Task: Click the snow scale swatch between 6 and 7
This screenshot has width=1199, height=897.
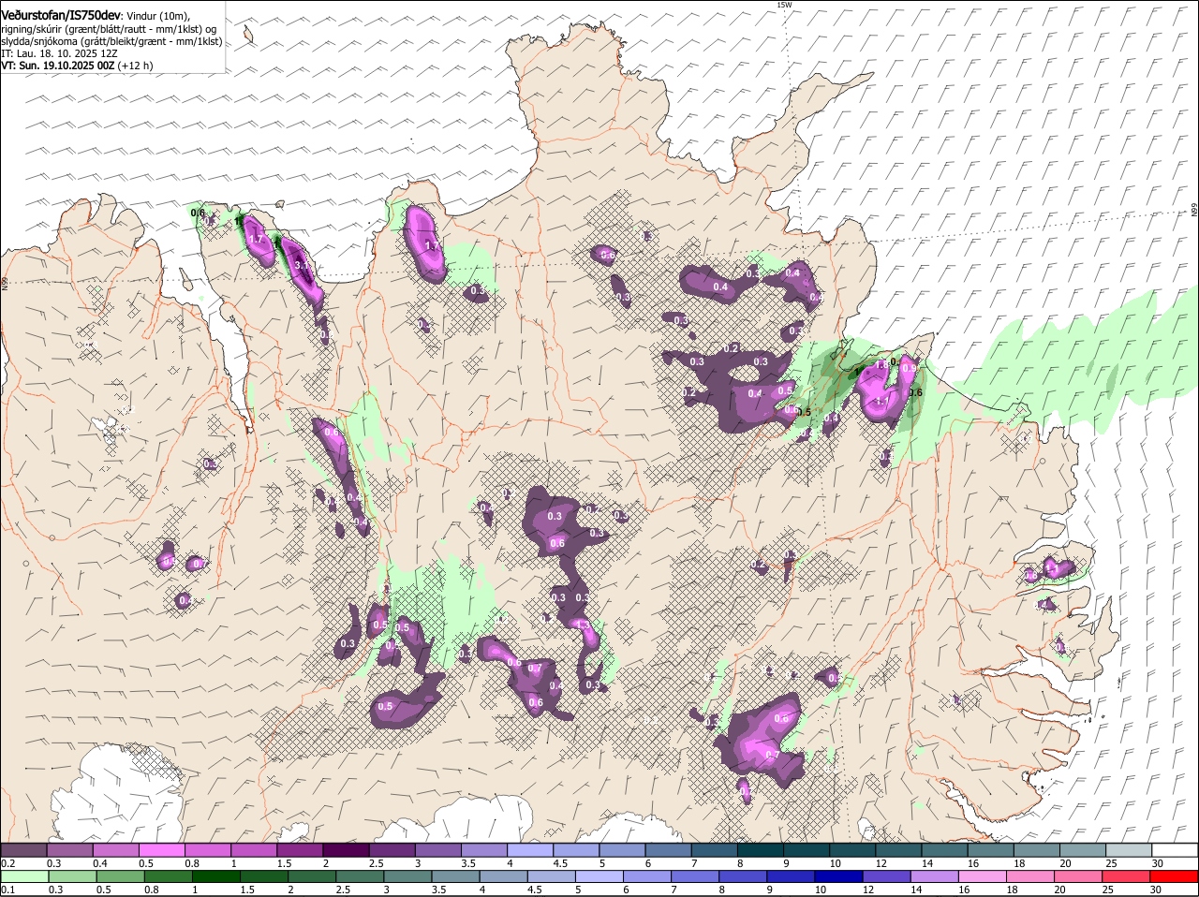Action: (x=669, y=849)
